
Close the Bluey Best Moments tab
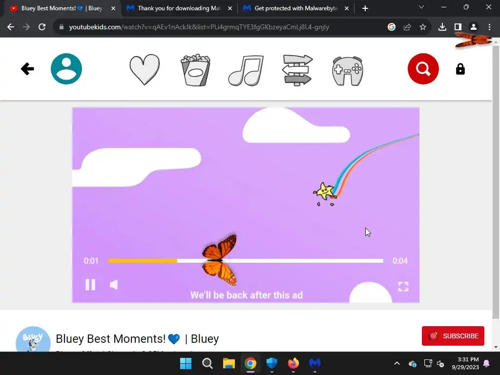(113, 9)
